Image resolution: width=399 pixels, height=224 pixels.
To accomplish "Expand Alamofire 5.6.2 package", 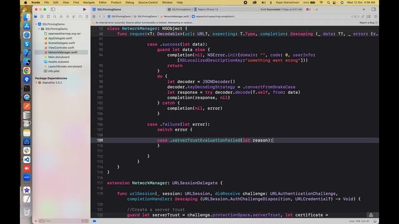I will click(x=36, y=83).
